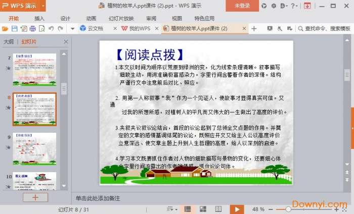The image size is (354, 214).
Task: Click the red ribbon collapse icon
Action: click(x=307, y=6)
